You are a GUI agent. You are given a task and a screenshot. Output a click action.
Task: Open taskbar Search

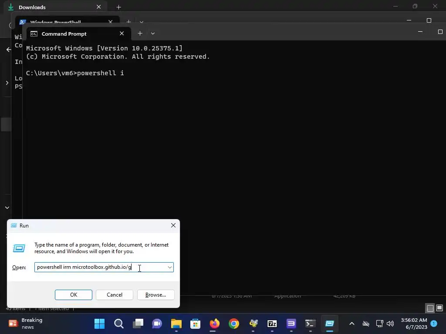pos(118,324)
